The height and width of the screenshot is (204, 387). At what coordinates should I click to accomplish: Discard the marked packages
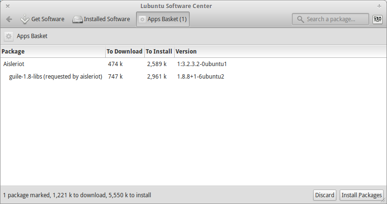[325, 195]
